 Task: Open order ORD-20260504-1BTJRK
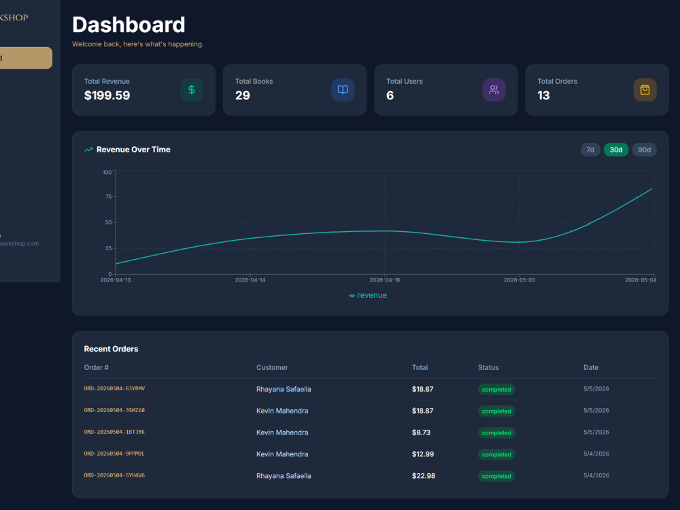tap(114, 432)
